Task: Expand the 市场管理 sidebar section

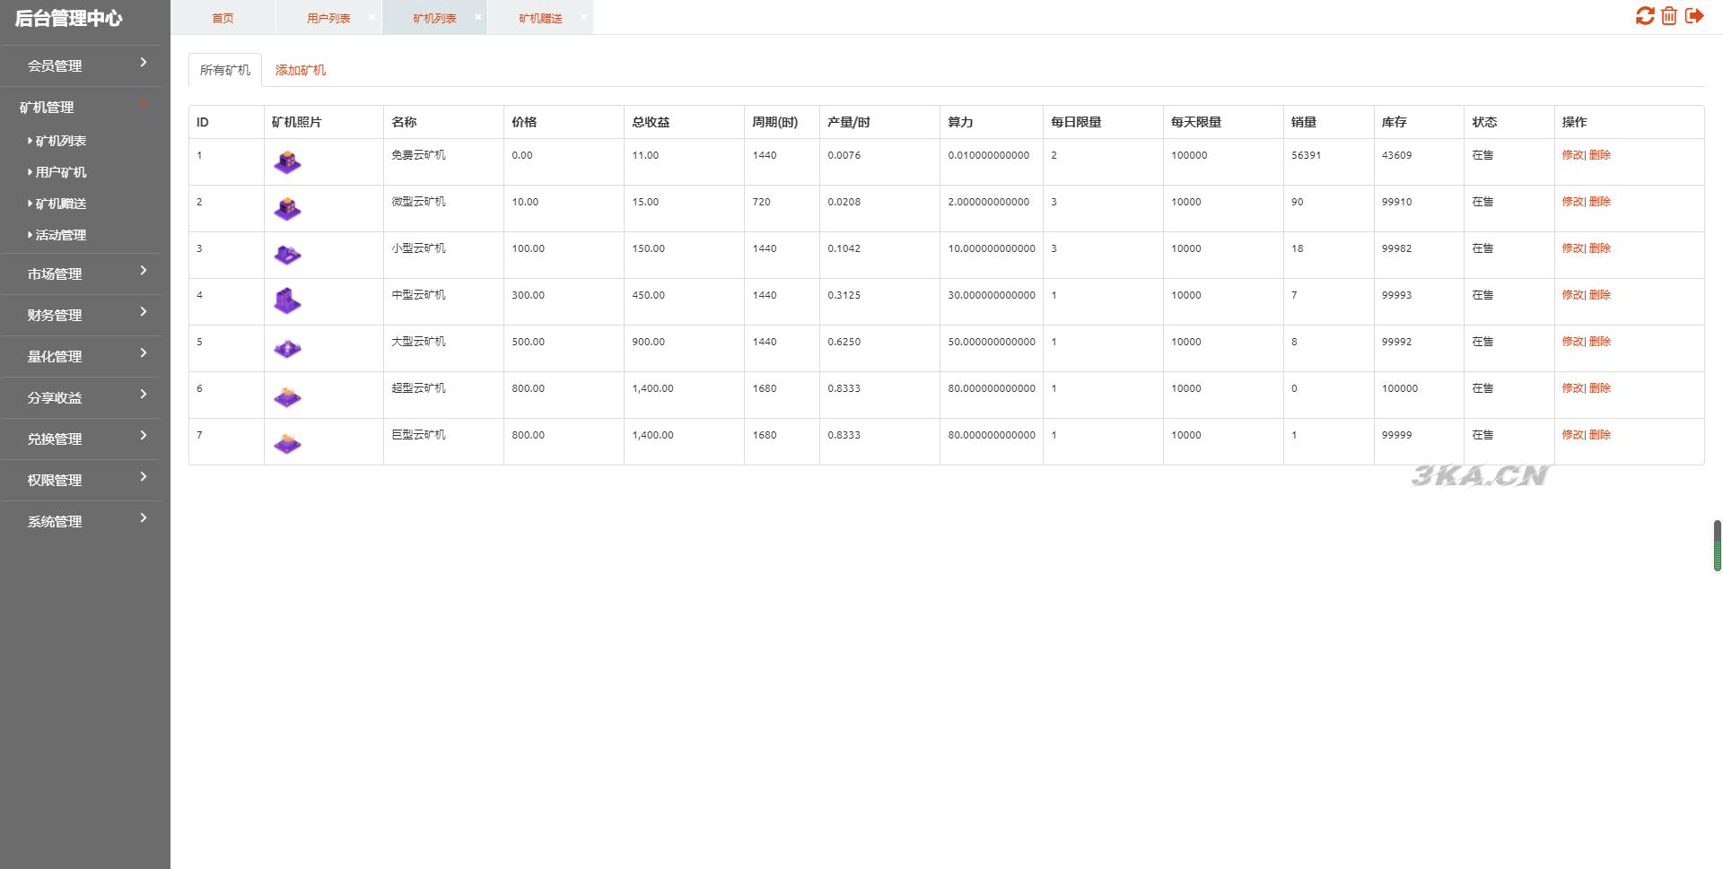Action: [x=81, y=274]
